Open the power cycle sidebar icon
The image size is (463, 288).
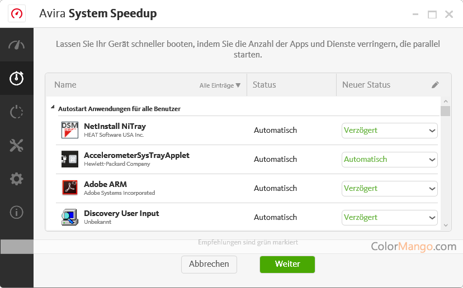coord(17,112)
